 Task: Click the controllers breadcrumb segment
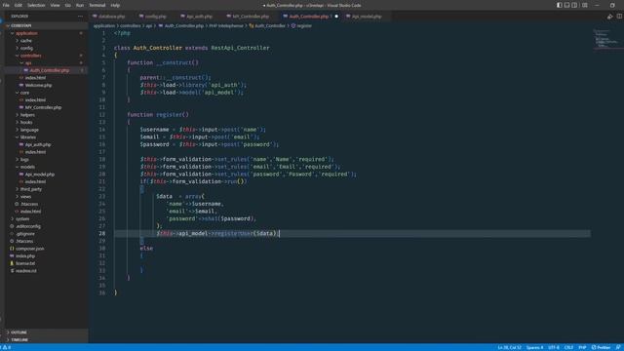[131, 26]
